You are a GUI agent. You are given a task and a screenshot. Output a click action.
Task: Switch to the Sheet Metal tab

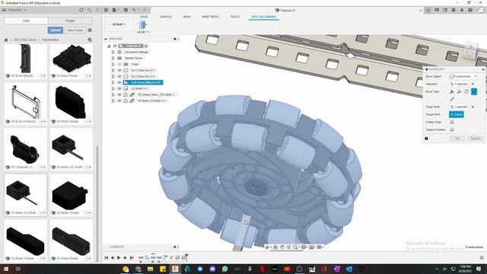tap(210, 17)
